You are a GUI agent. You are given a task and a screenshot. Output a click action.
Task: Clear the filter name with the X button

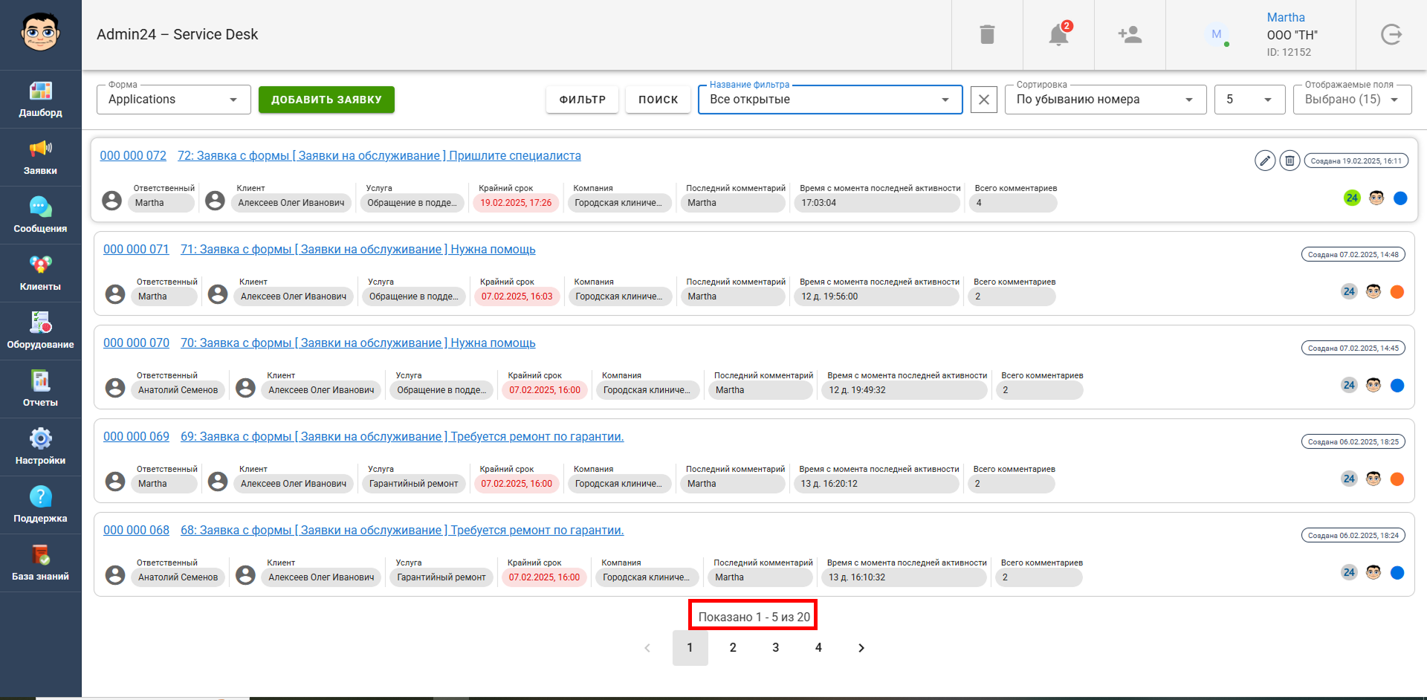[983, 100]
